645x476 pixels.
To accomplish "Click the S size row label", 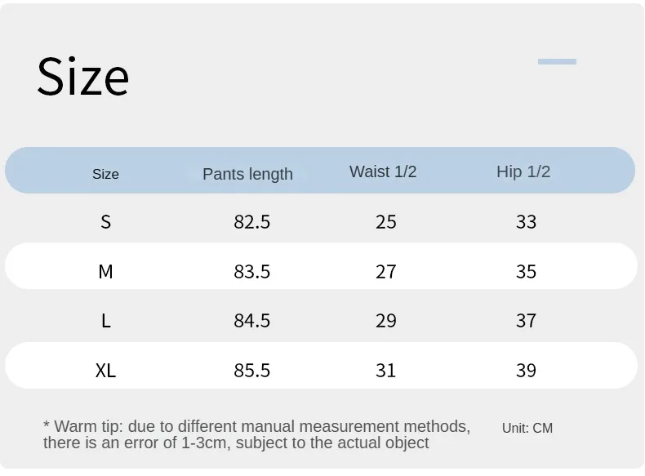I will [x=105, y=222].
